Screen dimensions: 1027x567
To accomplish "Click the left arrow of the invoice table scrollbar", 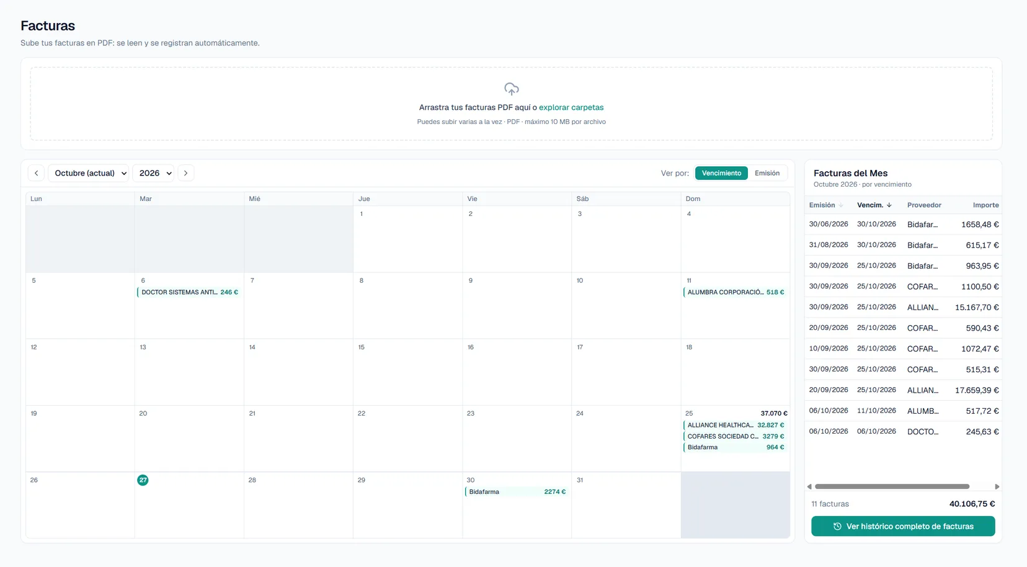I will (x=809, y=486).
